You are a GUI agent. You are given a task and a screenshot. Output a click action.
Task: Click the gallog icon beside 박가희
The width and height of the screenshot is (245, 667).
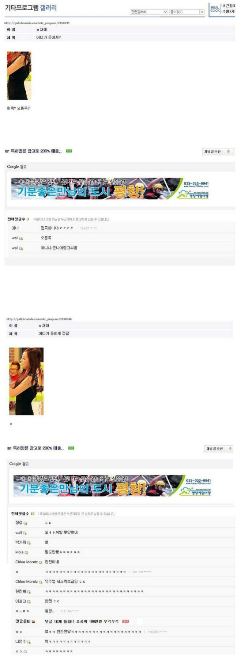(x=29, y=542)
